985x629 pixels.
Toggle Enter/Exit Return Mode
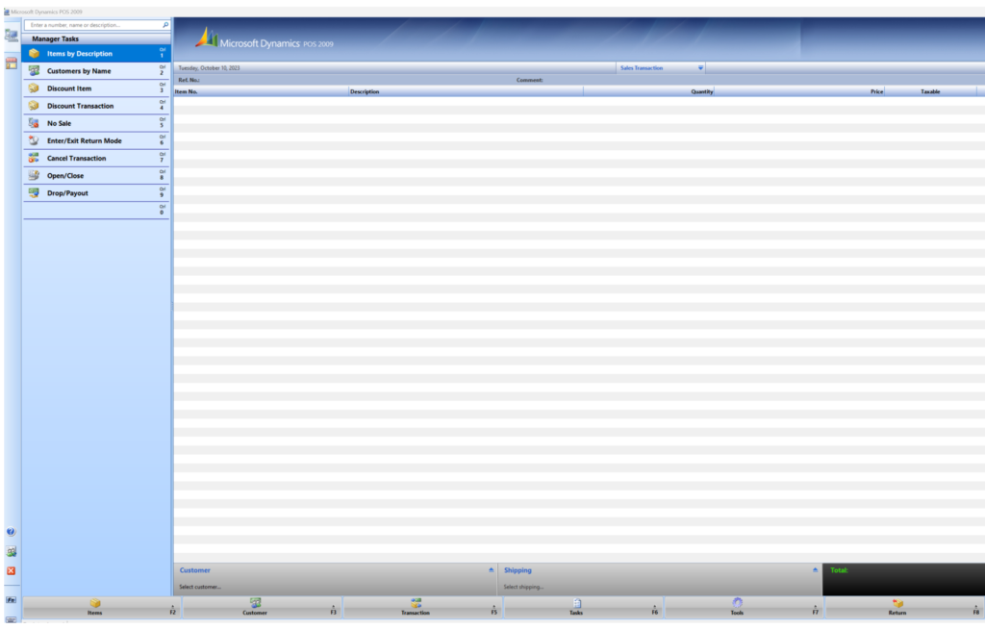click(x=84, y=140)
